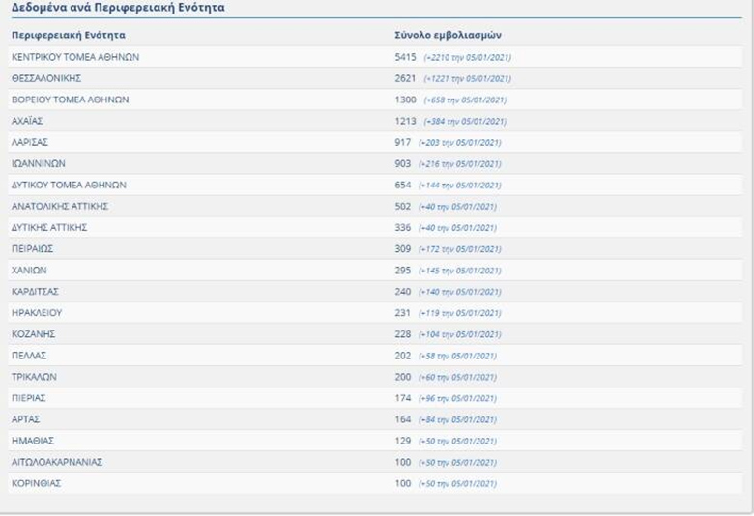Click the '+384 την 05/01/2021' change for ΑΧΑΪΑΣ

pos(465,121)
